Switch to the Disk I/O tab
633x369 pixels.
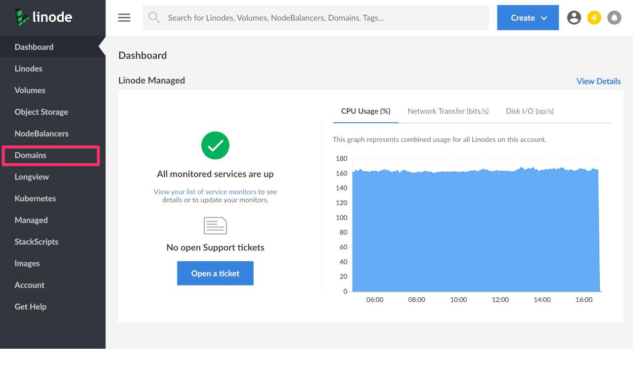coord(530,111)
